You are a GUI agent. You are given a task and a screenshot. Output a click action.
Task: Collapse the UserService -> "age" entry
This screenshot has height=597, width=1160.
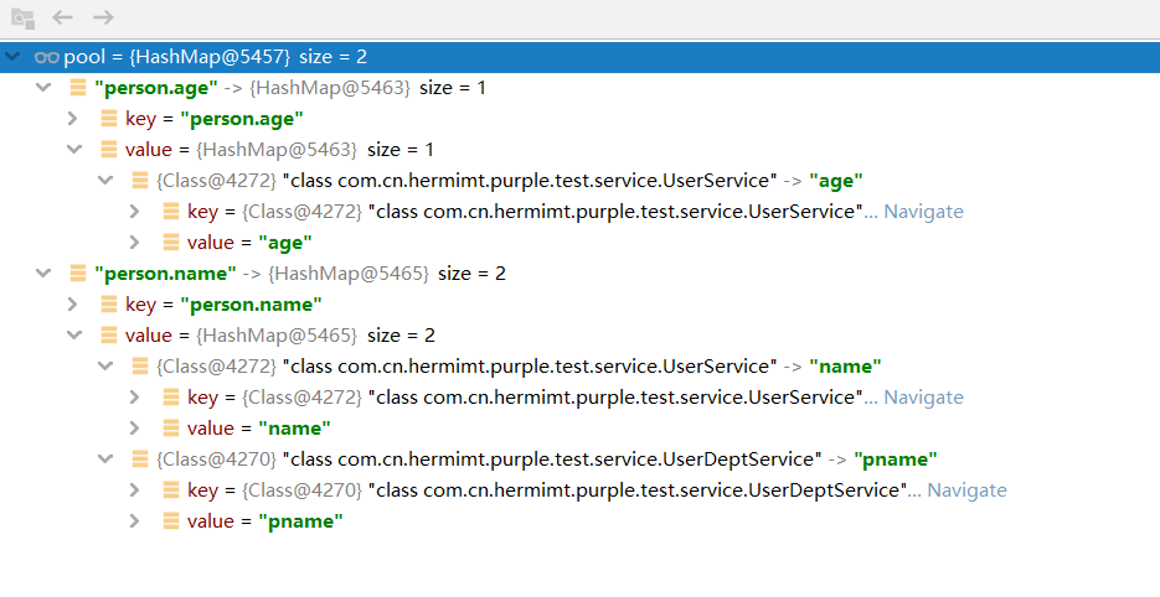click(x=105, y=181)
